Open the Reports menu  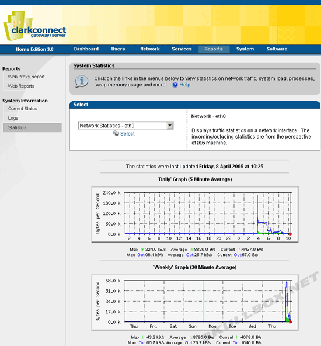[x=214, y=49]
